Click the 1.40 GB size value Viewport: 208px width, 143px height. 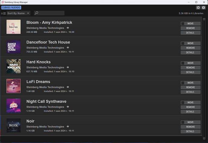(x=30, y=91)
